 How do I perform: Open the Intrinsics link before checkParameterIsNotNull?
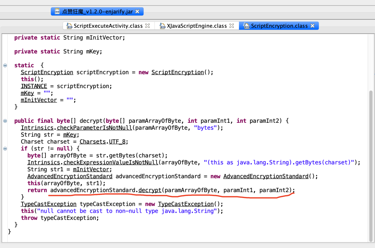pos(37,128)
